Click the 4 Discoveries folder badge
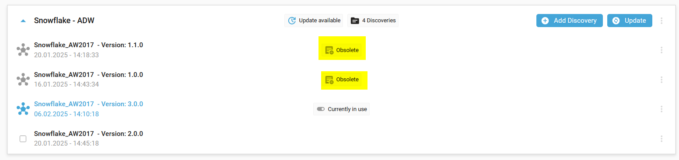This screenshot has height=160, width=679. coord(373,21)
